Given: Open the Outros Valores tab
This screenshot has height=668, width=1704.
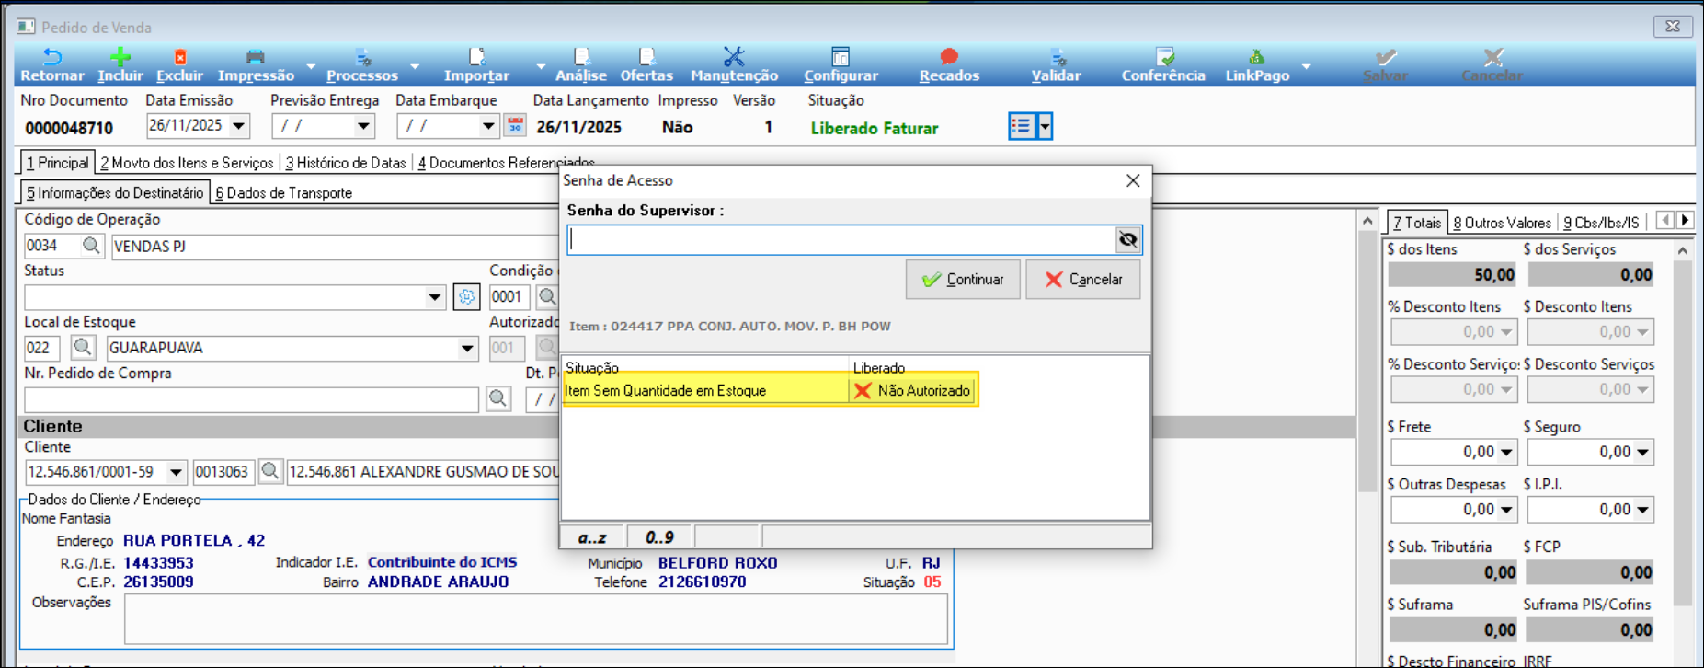Looking at the screenshot, I should coord(1502,223).
